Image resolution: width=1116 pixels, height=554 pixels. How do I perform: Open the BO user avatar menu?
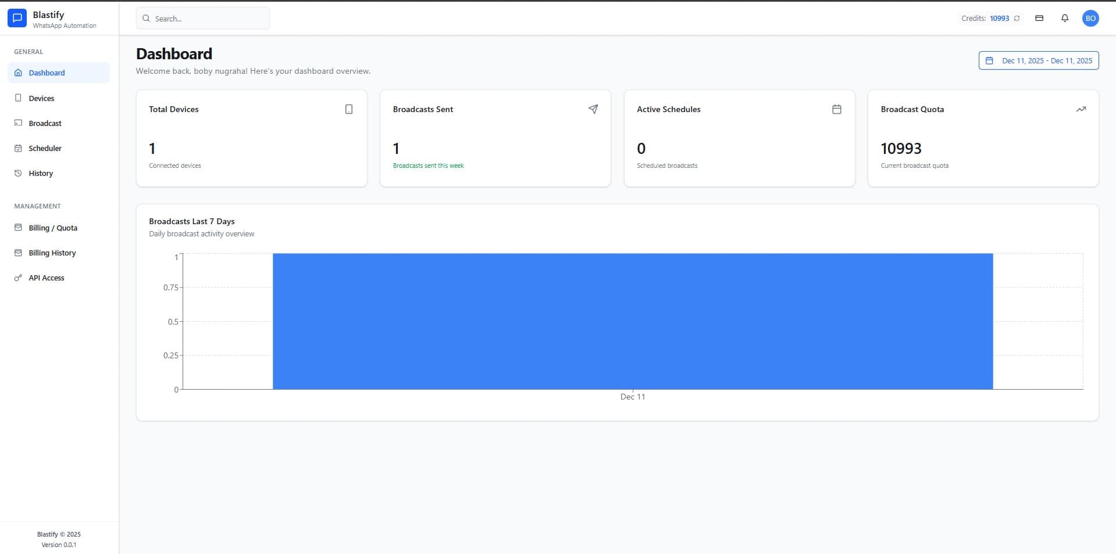point(1090,19)
